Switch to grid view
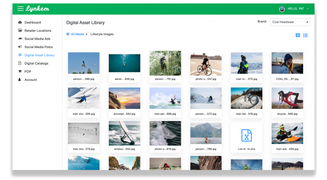327x180 pixels. pyautogui.click(x=298, y=35)
